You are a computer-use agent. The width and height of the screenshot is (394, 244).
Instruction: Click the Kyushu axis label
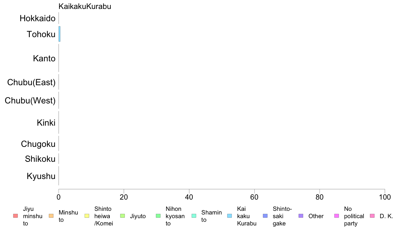tap(41, 176)
